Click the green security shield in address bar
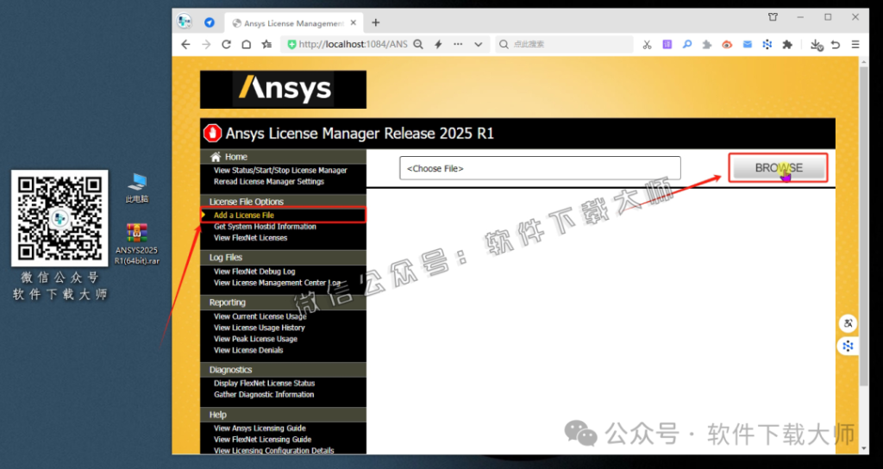The height and width of the screenshot is (469, 883). (291, 45)
